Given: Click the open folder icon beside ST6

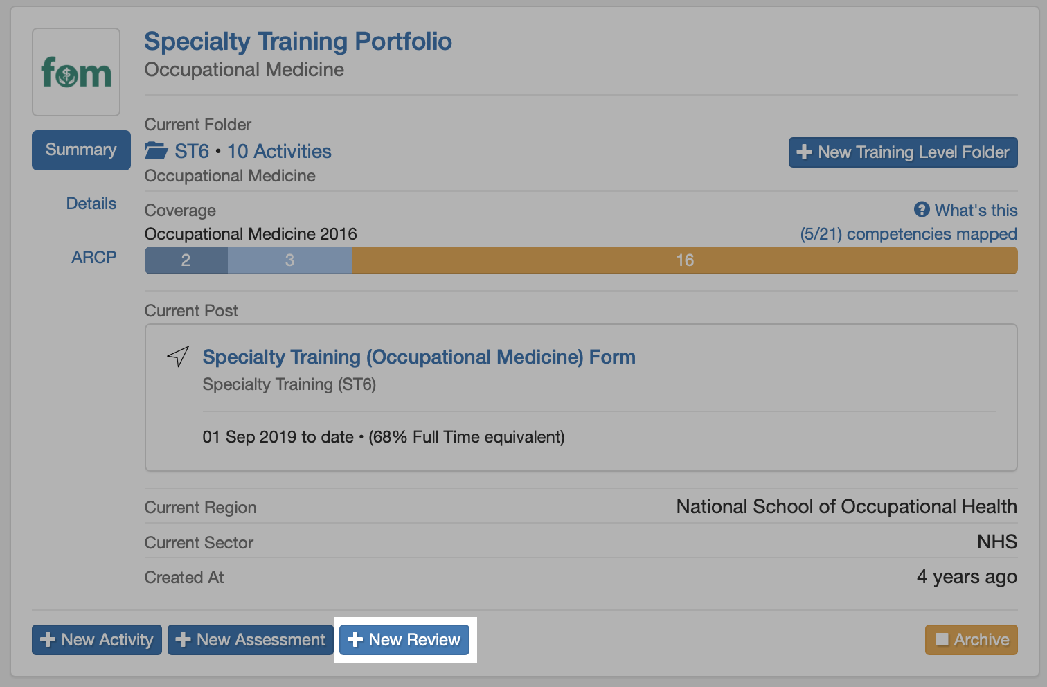Looking at the screenshot, I should click(x=156, y=151).
